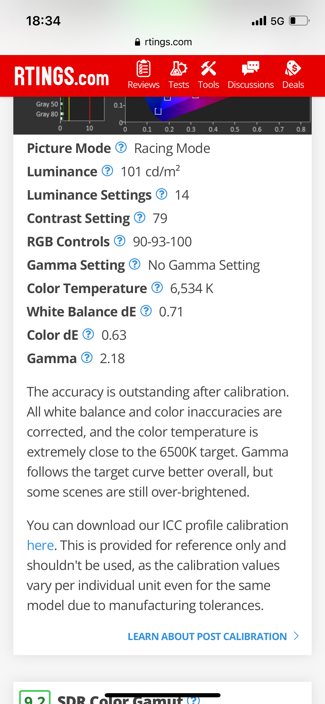Click the help icon beside Gamma Setting
Image resolution: width=325 pixels, height=704 pixels.
(x=135, y=264)
